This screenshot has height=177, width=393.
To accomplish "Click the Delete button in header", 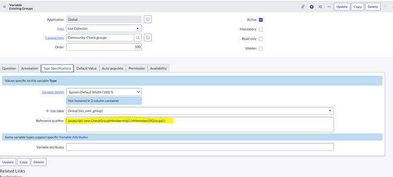I will pyautogui.click(x=373, y=7).
